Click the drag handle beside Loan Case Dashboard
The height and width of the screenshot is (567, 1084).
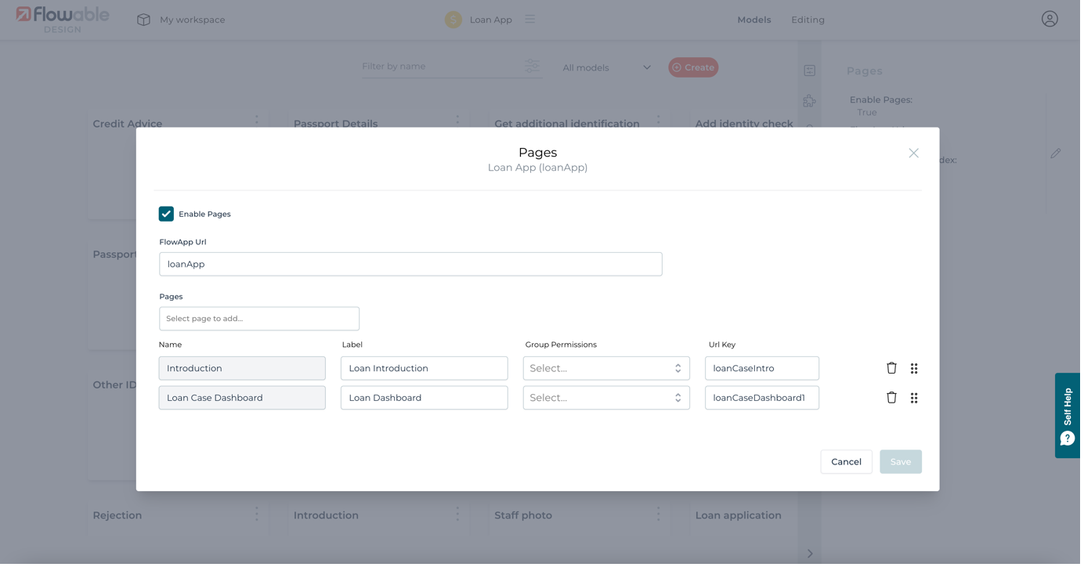pos(913,397)
